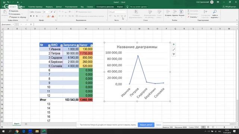Apply italic formatting
239x134 pixels.
pyautogui.click(x=34, y=16)
